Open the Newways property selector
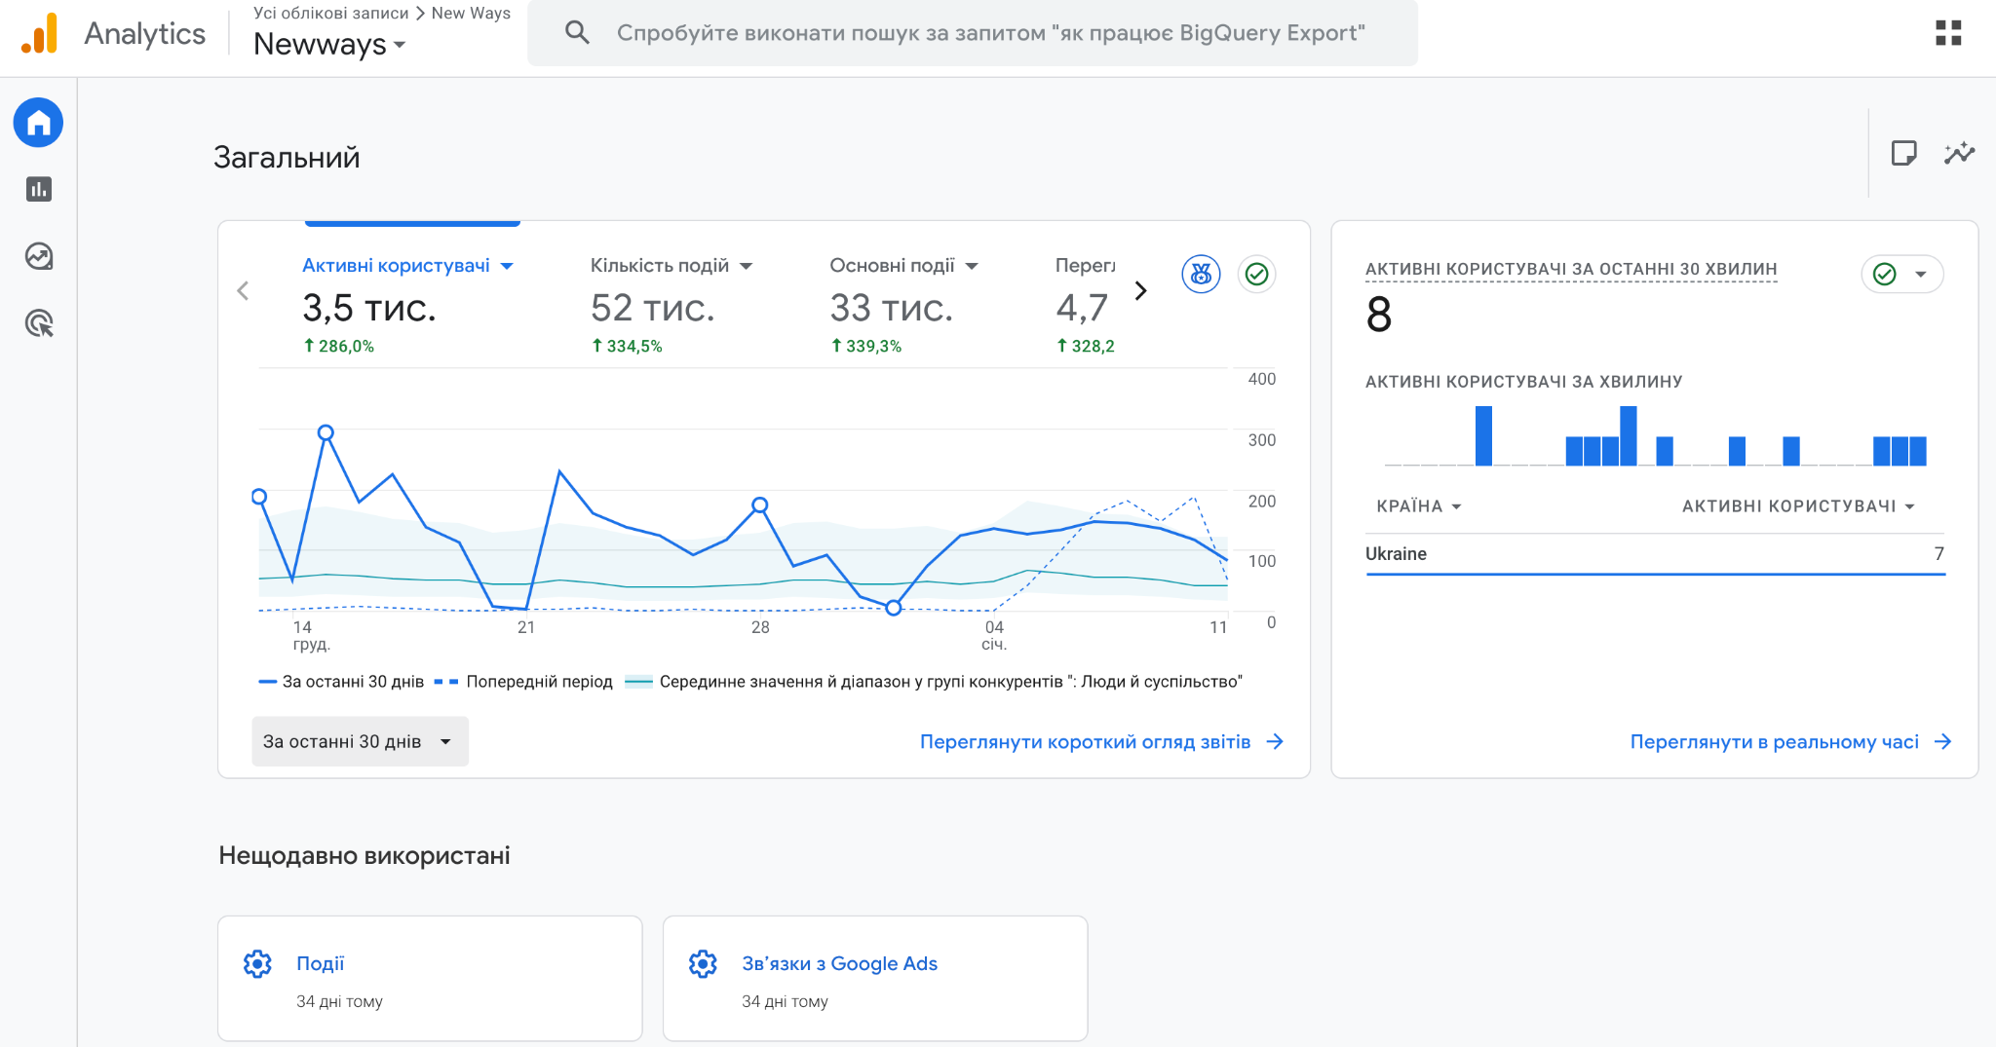1996x1047 pixels. pyautogui.click(x=328, y=45)
